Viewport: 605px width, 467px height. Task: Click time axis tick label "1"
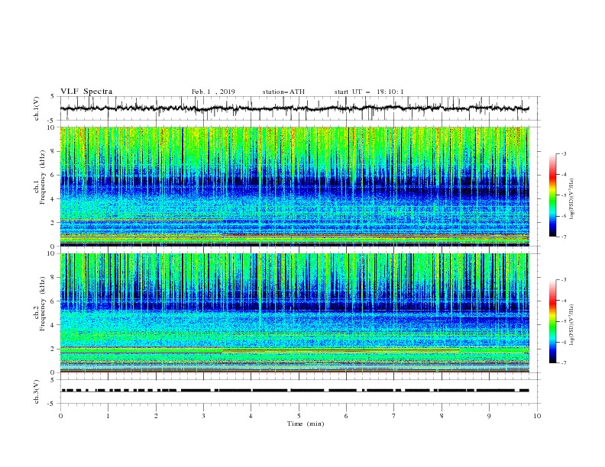pos(108,416)
